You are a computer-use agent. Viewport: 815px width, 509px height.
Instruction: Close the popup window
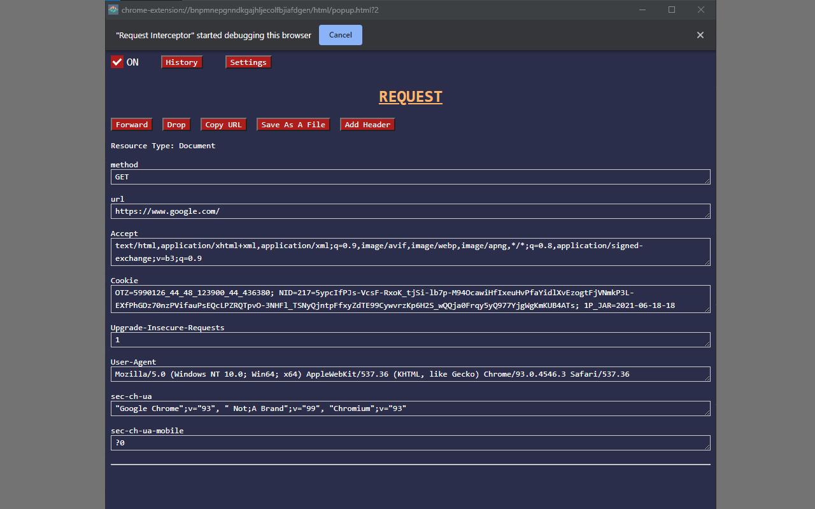click(x=701, y=10)
